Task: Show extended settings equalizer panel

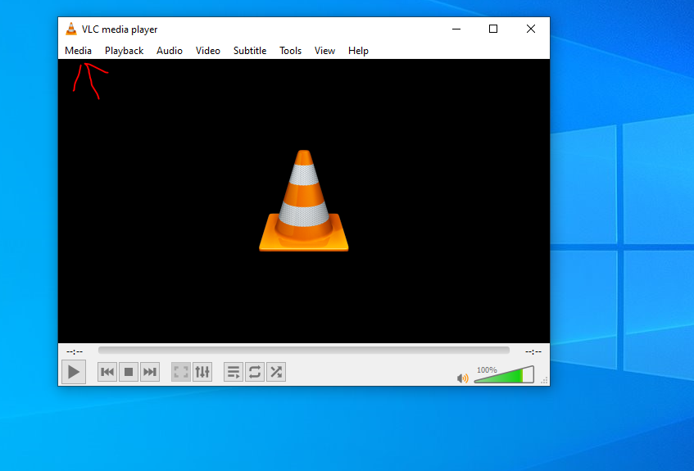Action: pos(202,372)
